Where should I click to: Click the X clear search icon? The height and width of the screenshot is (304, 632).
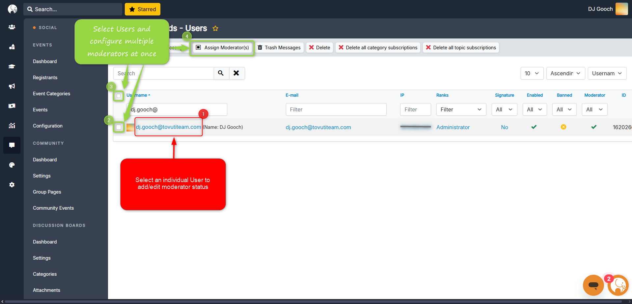pos(236,73)
